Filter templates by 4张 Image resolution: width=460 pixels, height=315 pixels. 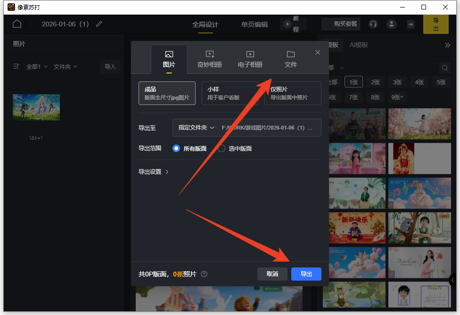click(x=419, y=82)
